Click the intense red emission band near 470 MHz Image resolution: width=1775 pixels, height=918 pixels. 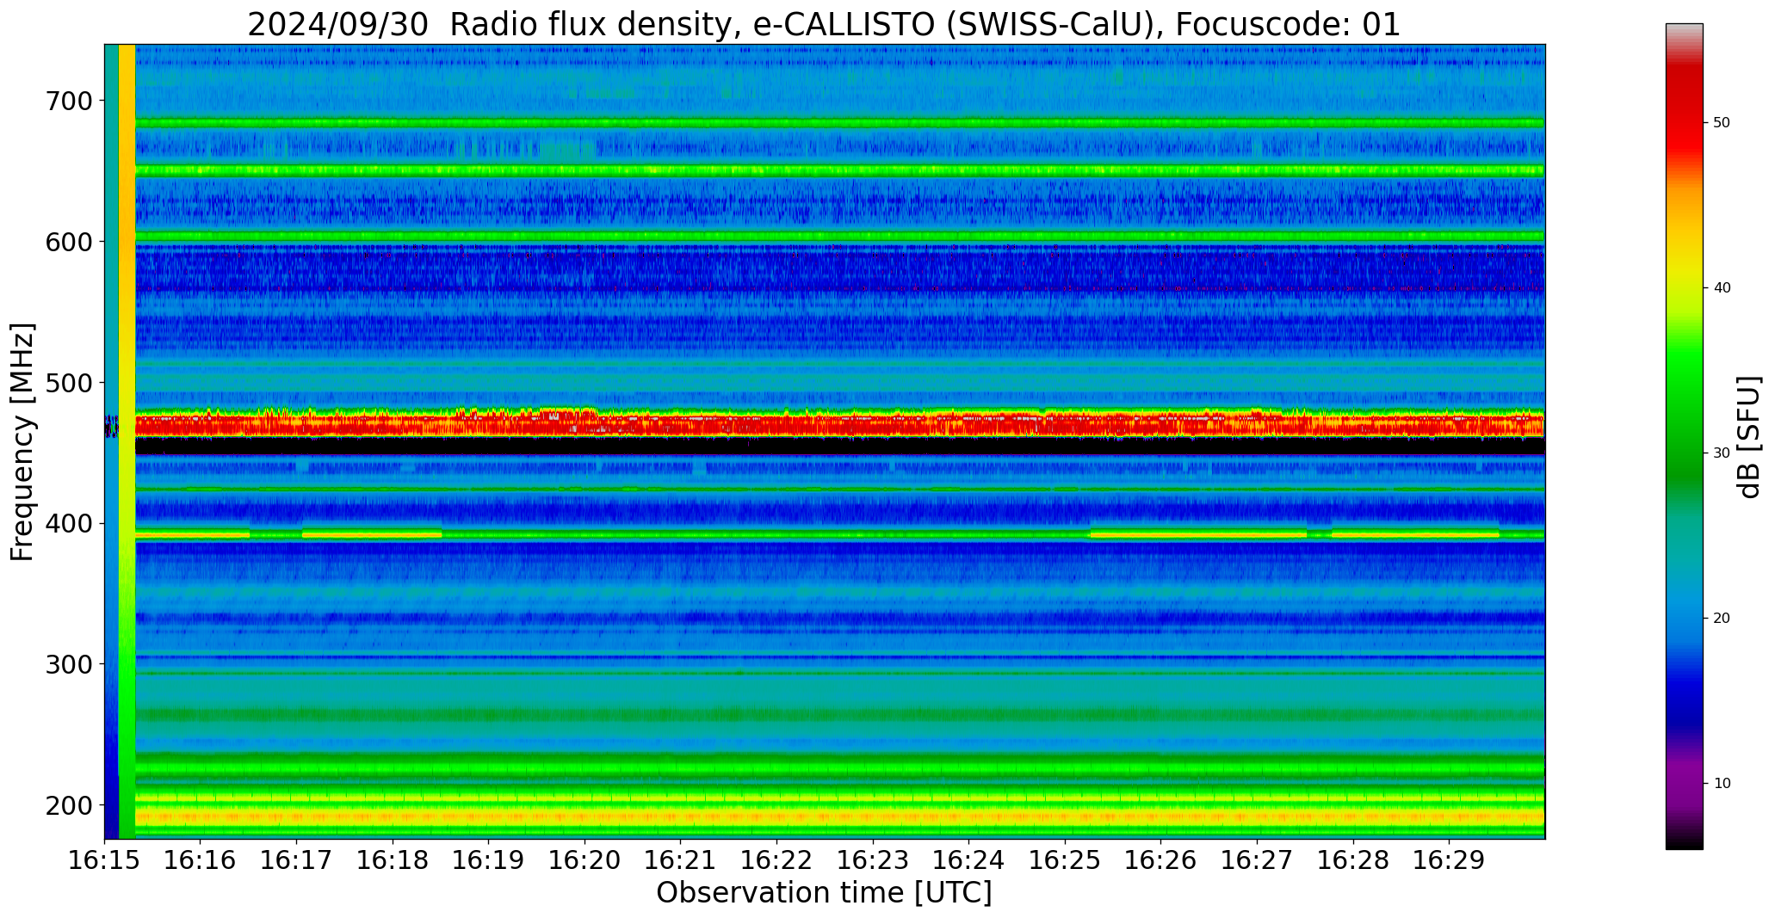point(839,423)
